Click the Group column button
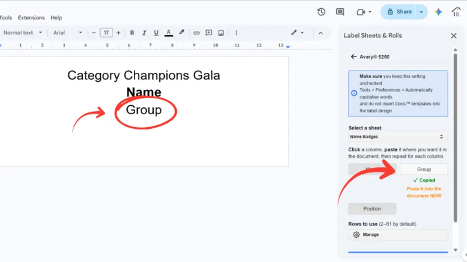The image size is (467, 262). 424,169
